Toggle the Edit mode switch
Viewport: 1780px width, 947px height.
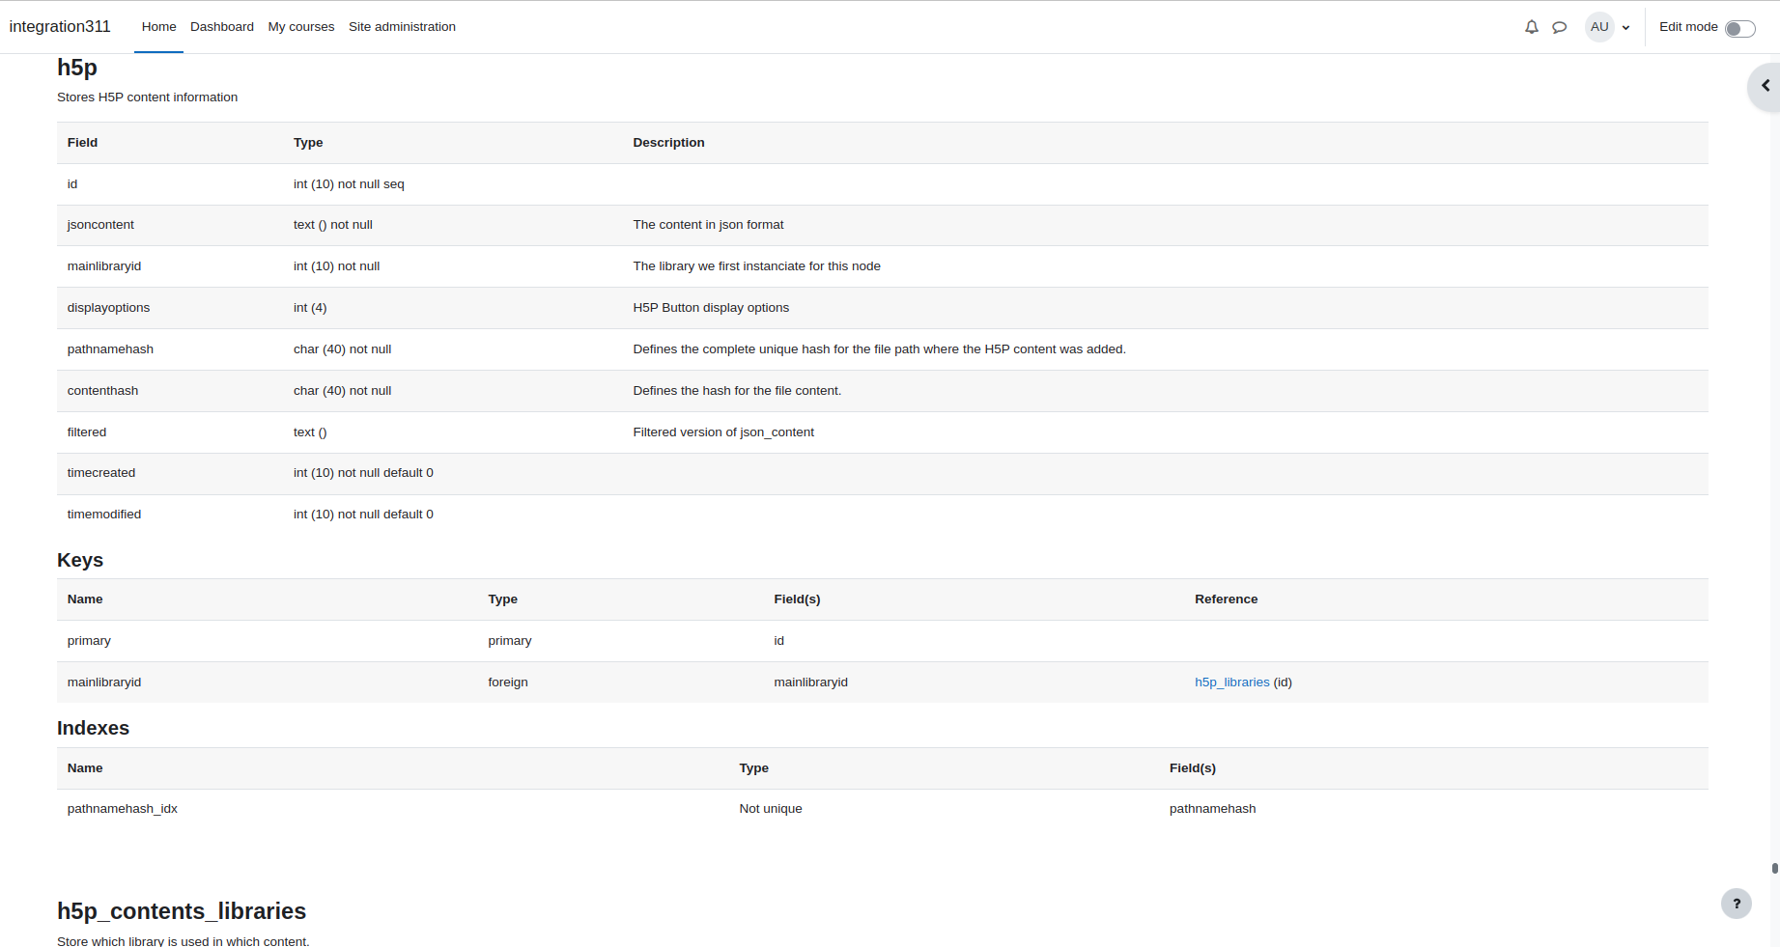pyautogui.click(x=1739, y=28)
